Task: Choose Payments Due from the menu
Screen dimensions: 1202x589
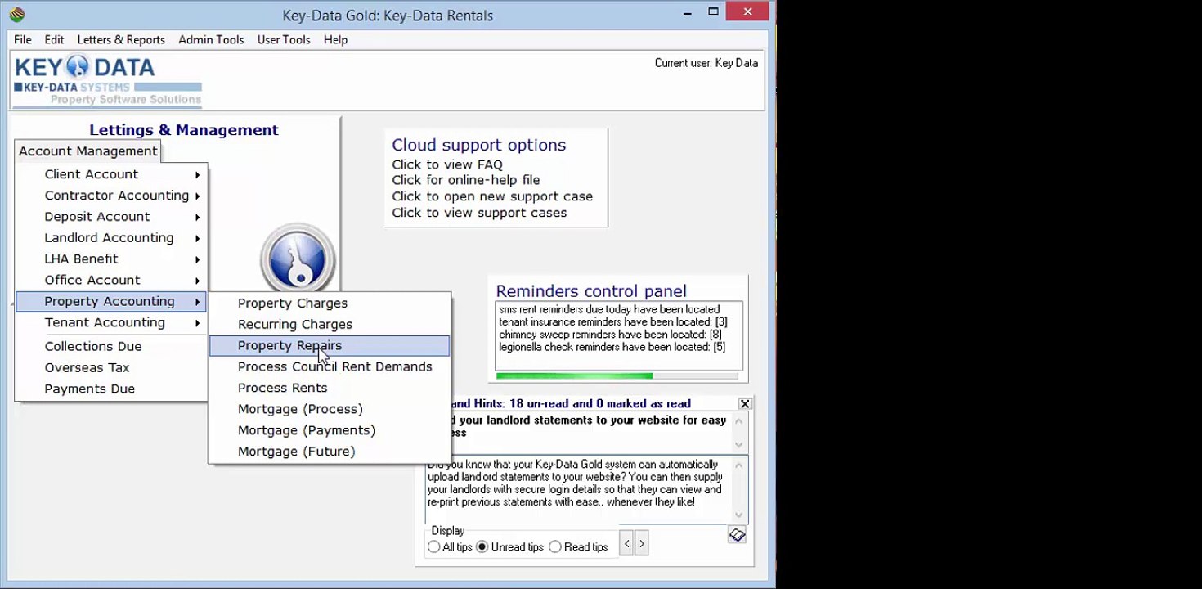Action: click(111, 389)
